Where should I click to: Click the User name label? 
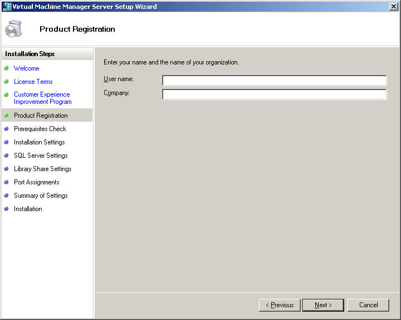coord(119,79)
